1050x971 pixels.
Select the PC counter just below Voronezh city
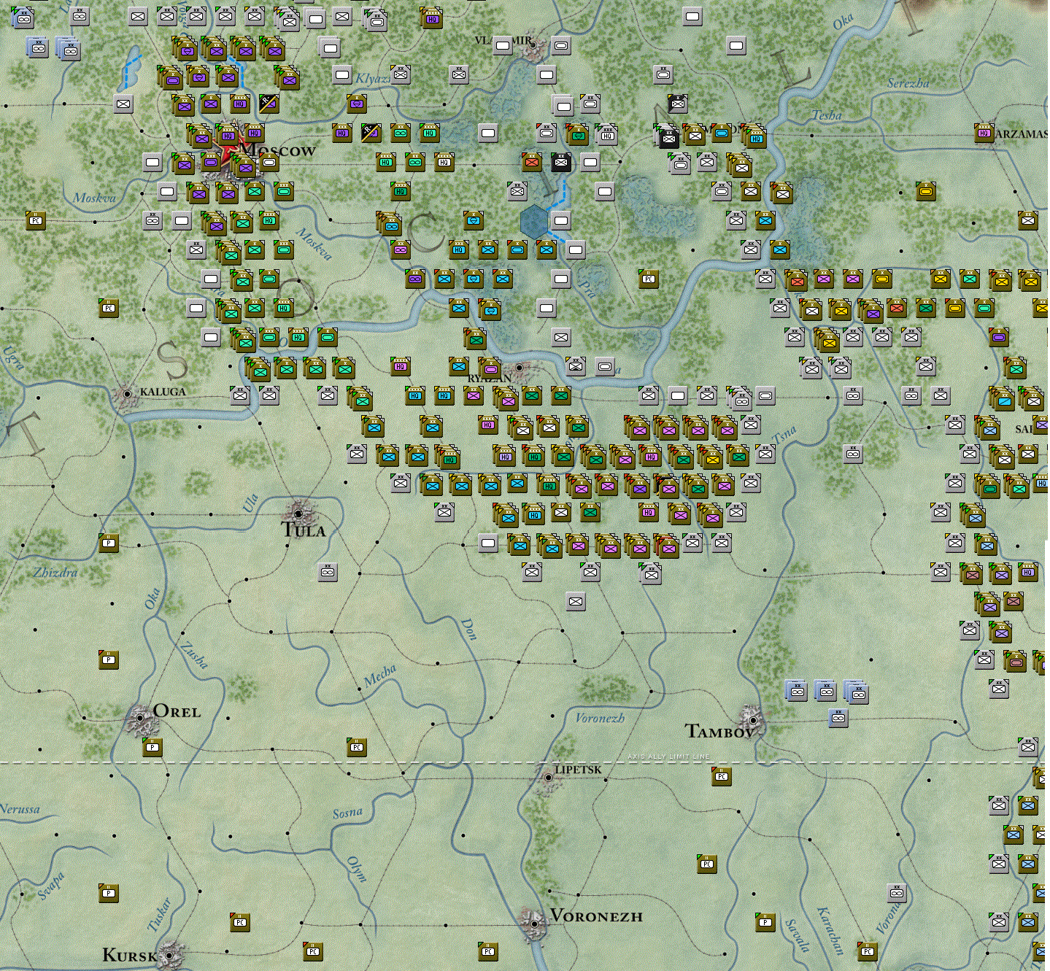click(488, 951)
